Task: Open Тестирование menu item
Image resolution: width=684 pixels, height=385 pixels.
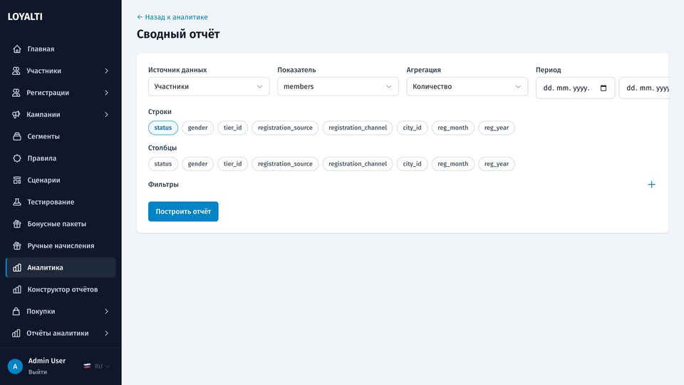Action: pyautogui.click(x=61, y=202)
